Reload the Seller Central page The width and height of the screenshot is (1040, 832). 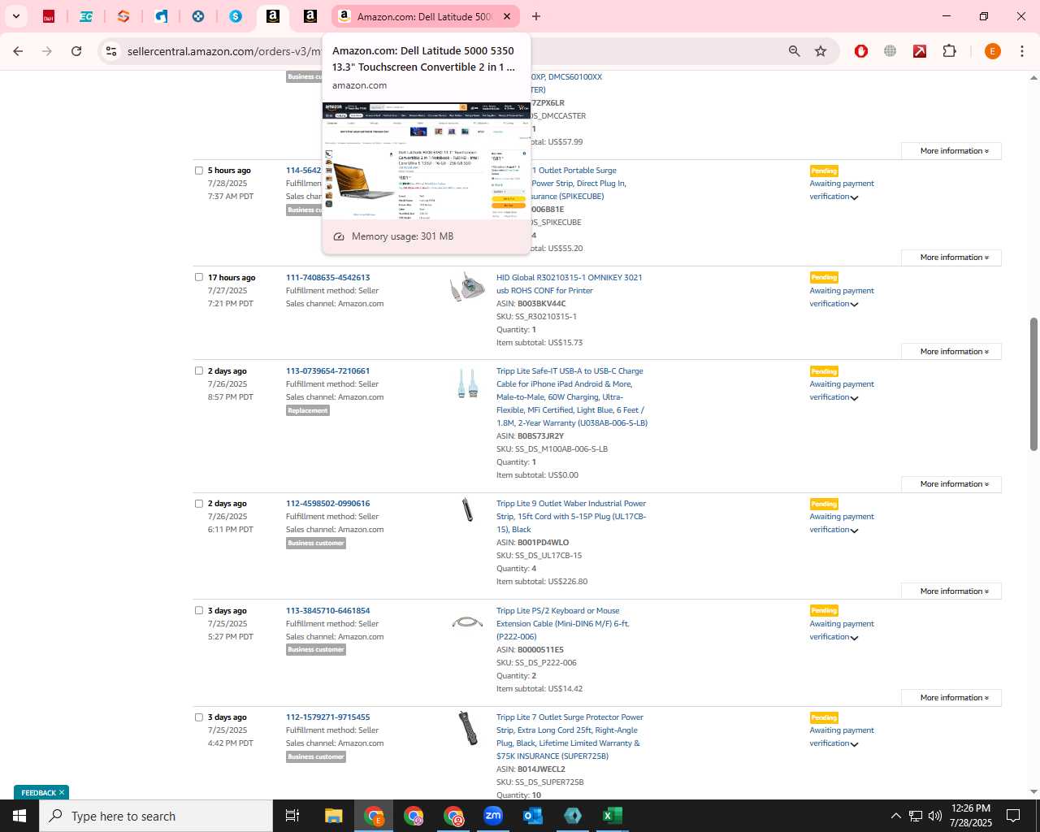[x=76, y=51]
